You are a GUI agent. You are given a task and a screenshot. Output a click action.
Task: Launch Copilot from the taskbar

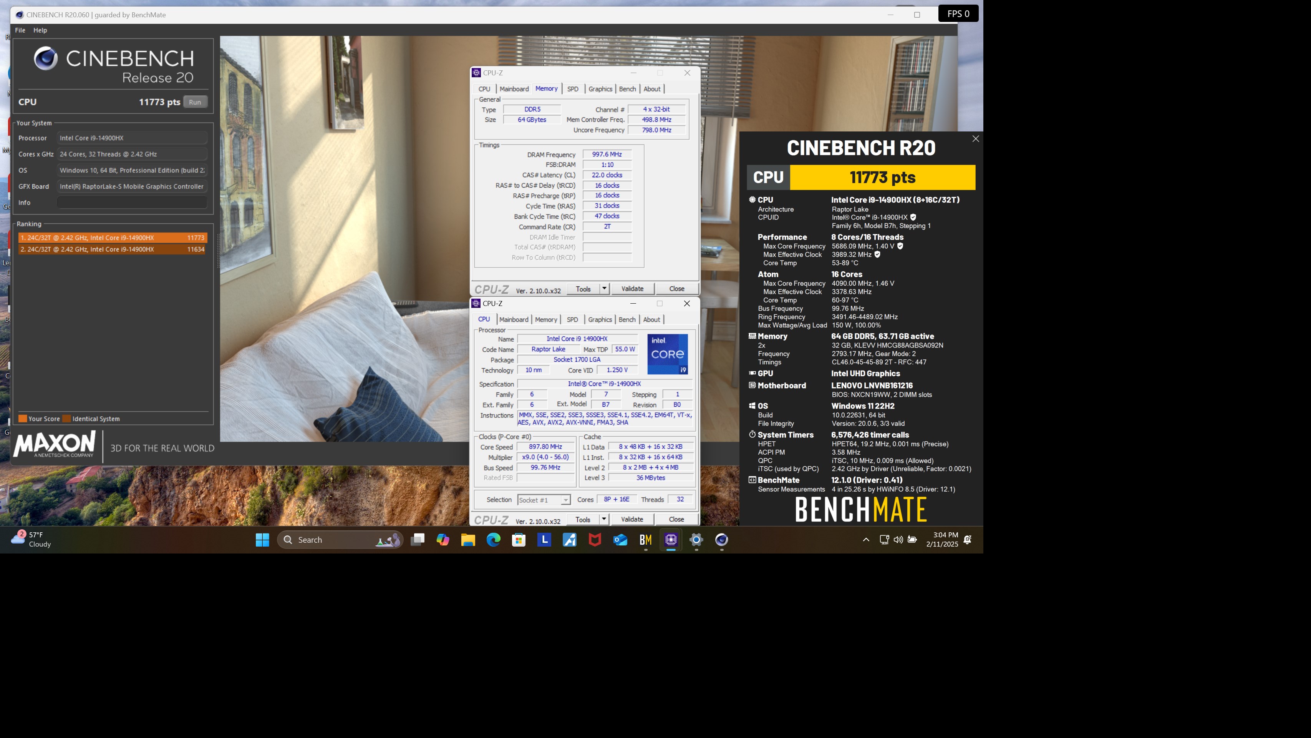[x=443, y=540]
